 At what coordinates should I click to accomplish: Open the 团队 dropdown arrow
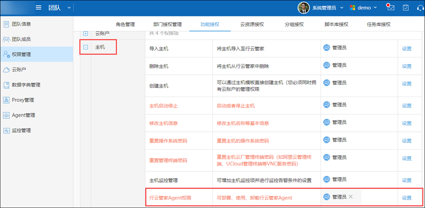click(x=69, y=8)
